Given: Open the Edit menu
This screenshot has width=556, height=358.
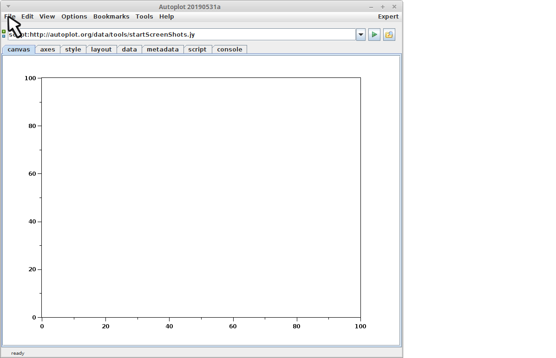Looking at the screenshot, I should click(x=27, y=17).
